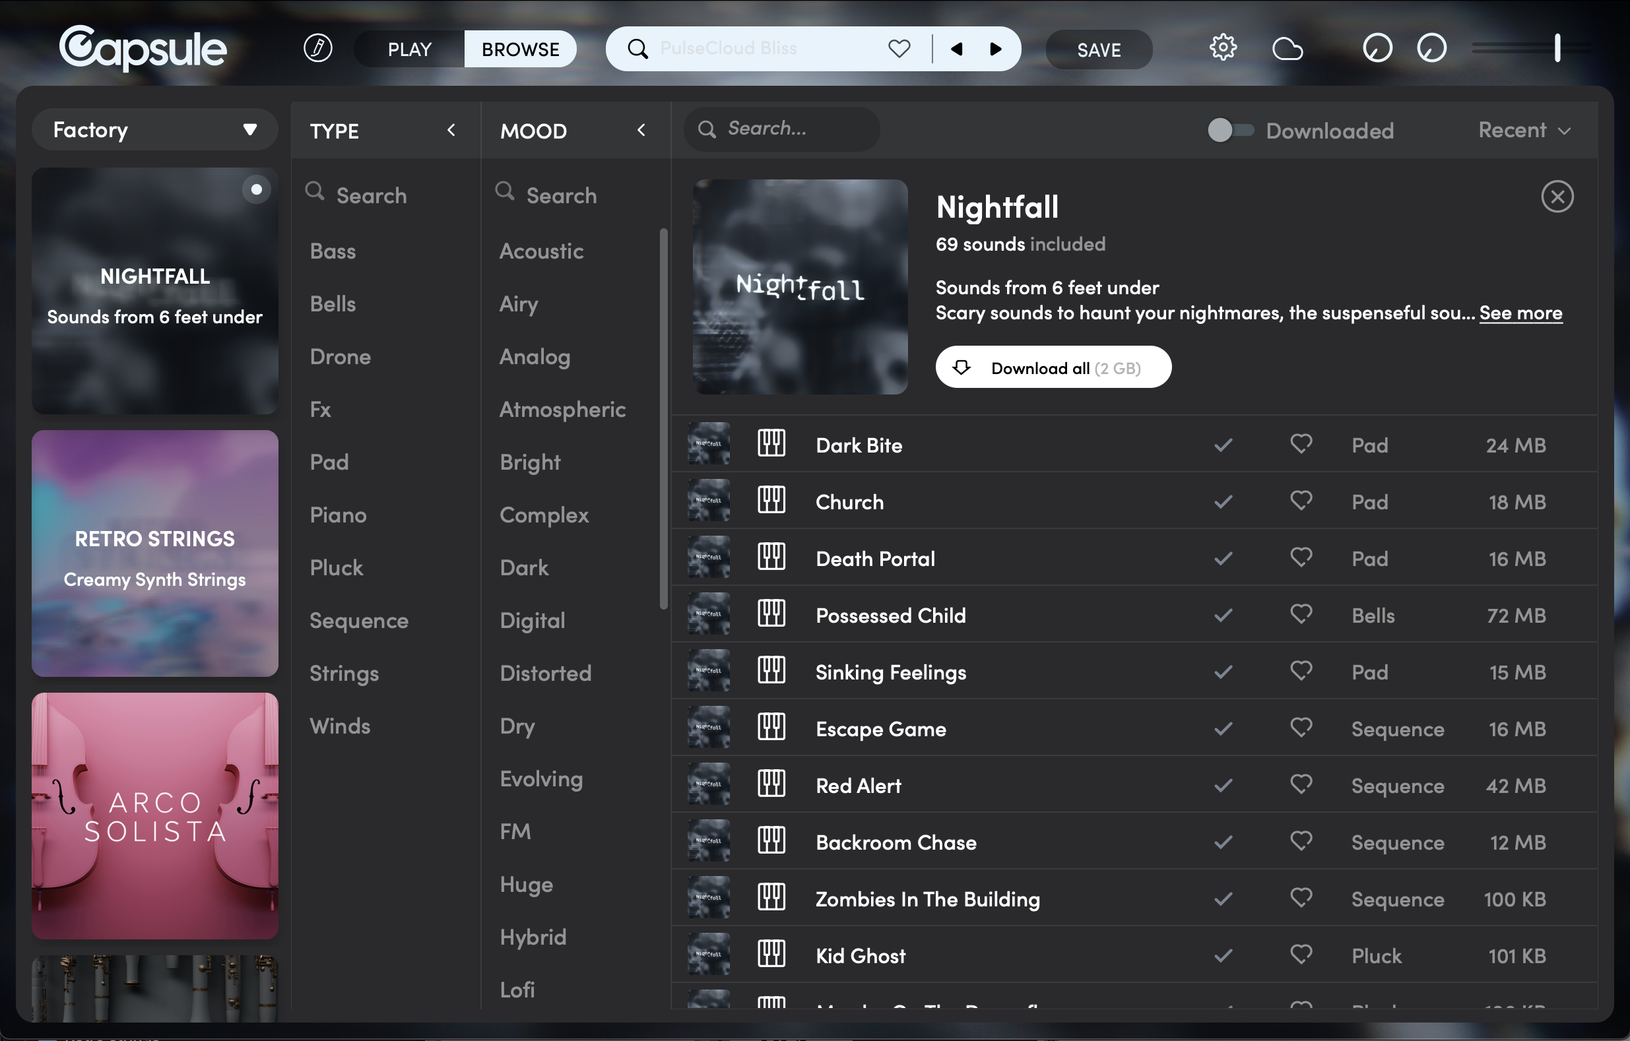Click the heart icon in top search bar
The width and height of the screenshot is (1630, 1041).
[x=899, y=49]
